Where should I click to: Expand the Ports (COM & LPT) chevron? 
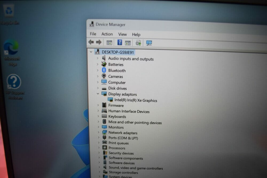[x=99, y=137]
